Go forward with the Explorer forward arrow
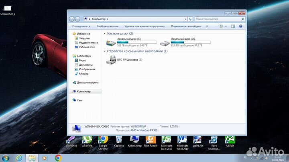 point(77,19)
